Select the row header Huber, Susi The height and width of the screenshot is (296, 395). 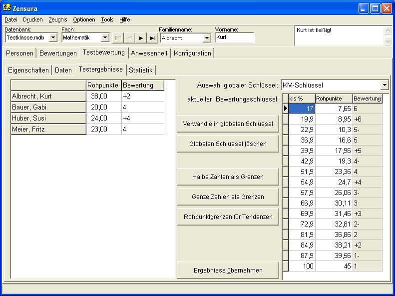pos(48,118)
